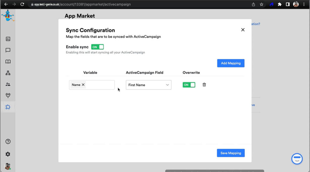Screen dimensions: 310x172
Task: Click the genie logo in the sidebar
Action: pos(7,16)
